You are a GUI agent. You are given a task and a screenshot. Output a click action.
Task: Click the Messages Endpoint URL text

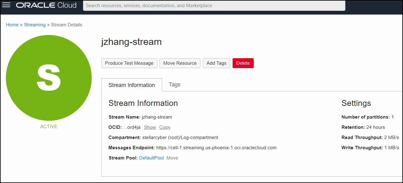(216, 148)
